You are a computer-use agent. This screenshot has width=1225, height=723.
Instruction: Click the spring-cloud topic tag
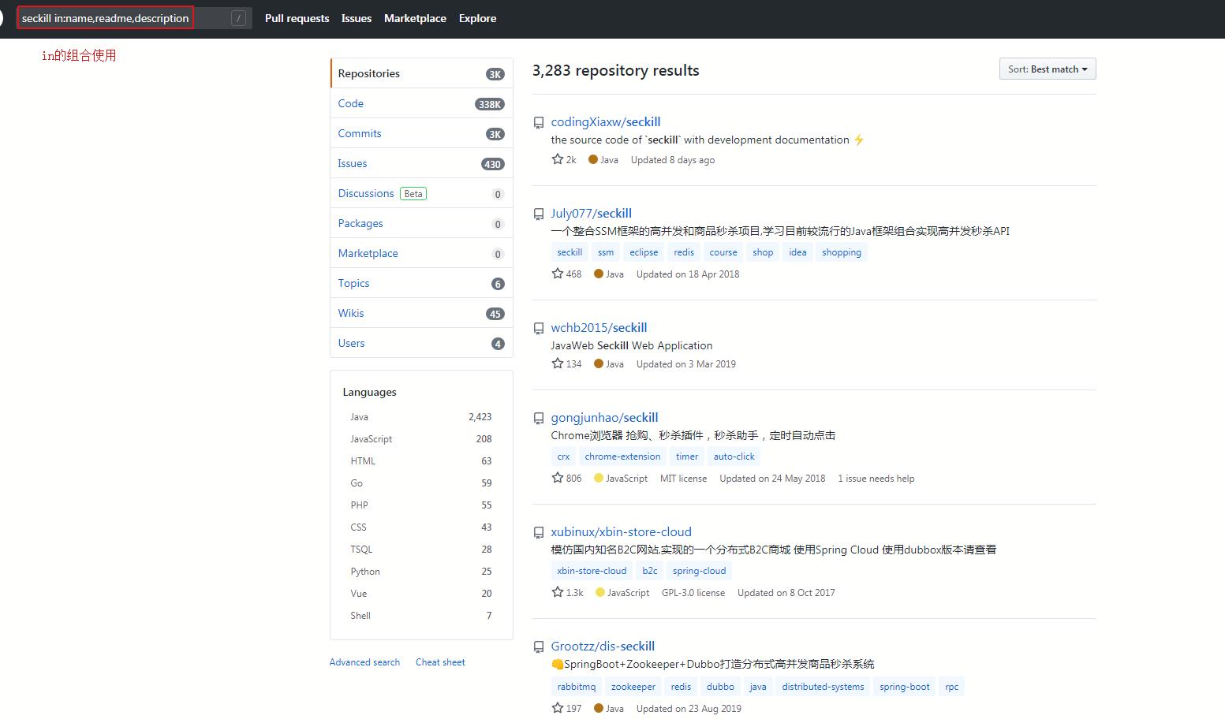(x=699, y=571)
